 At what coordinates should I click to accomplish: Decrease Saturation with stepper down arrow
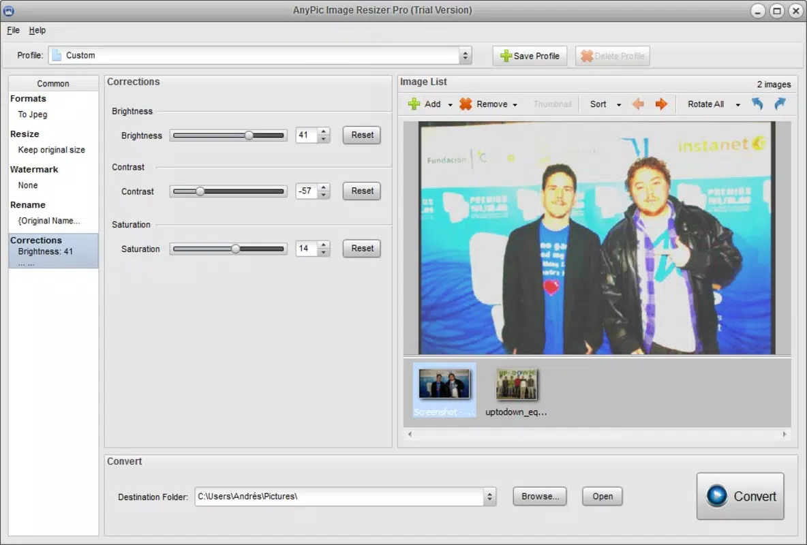(x=323, y=253)
